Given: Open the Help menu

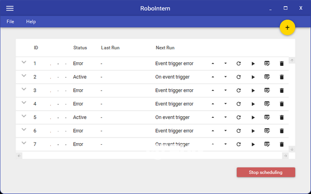Looking at the screenshot, I should (31, 22).
